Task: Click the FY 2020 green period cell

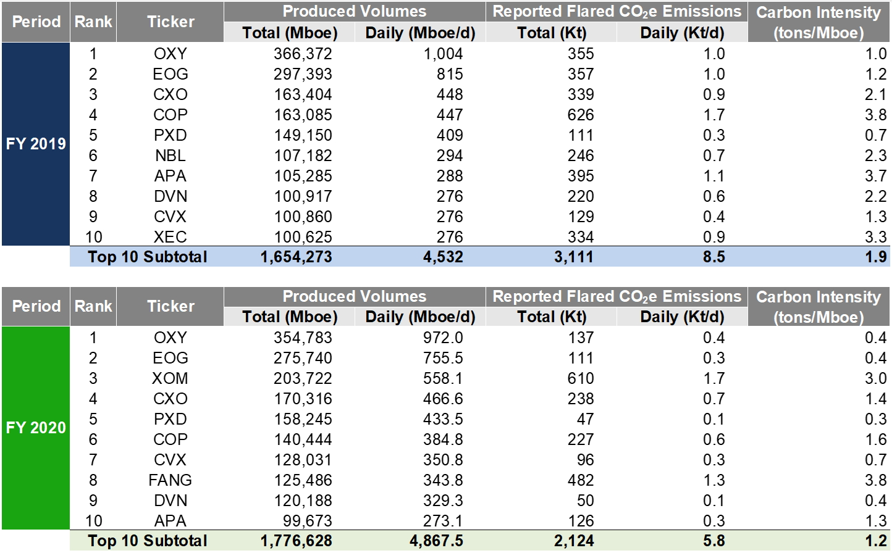Action: pos(36,428)
